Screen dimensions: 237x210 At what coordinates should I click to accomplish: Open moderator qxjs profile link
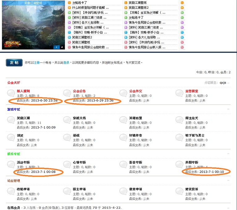pos(223,83)
